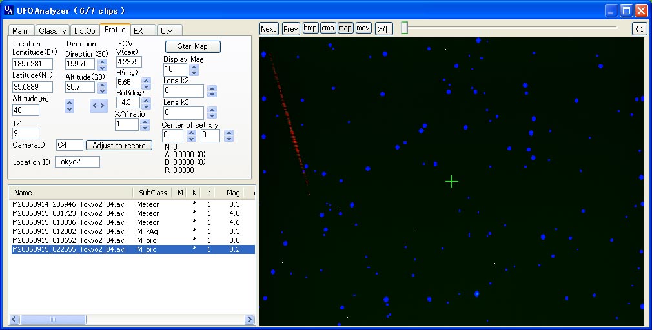Go to the Next clip

[x=269, y=28]
